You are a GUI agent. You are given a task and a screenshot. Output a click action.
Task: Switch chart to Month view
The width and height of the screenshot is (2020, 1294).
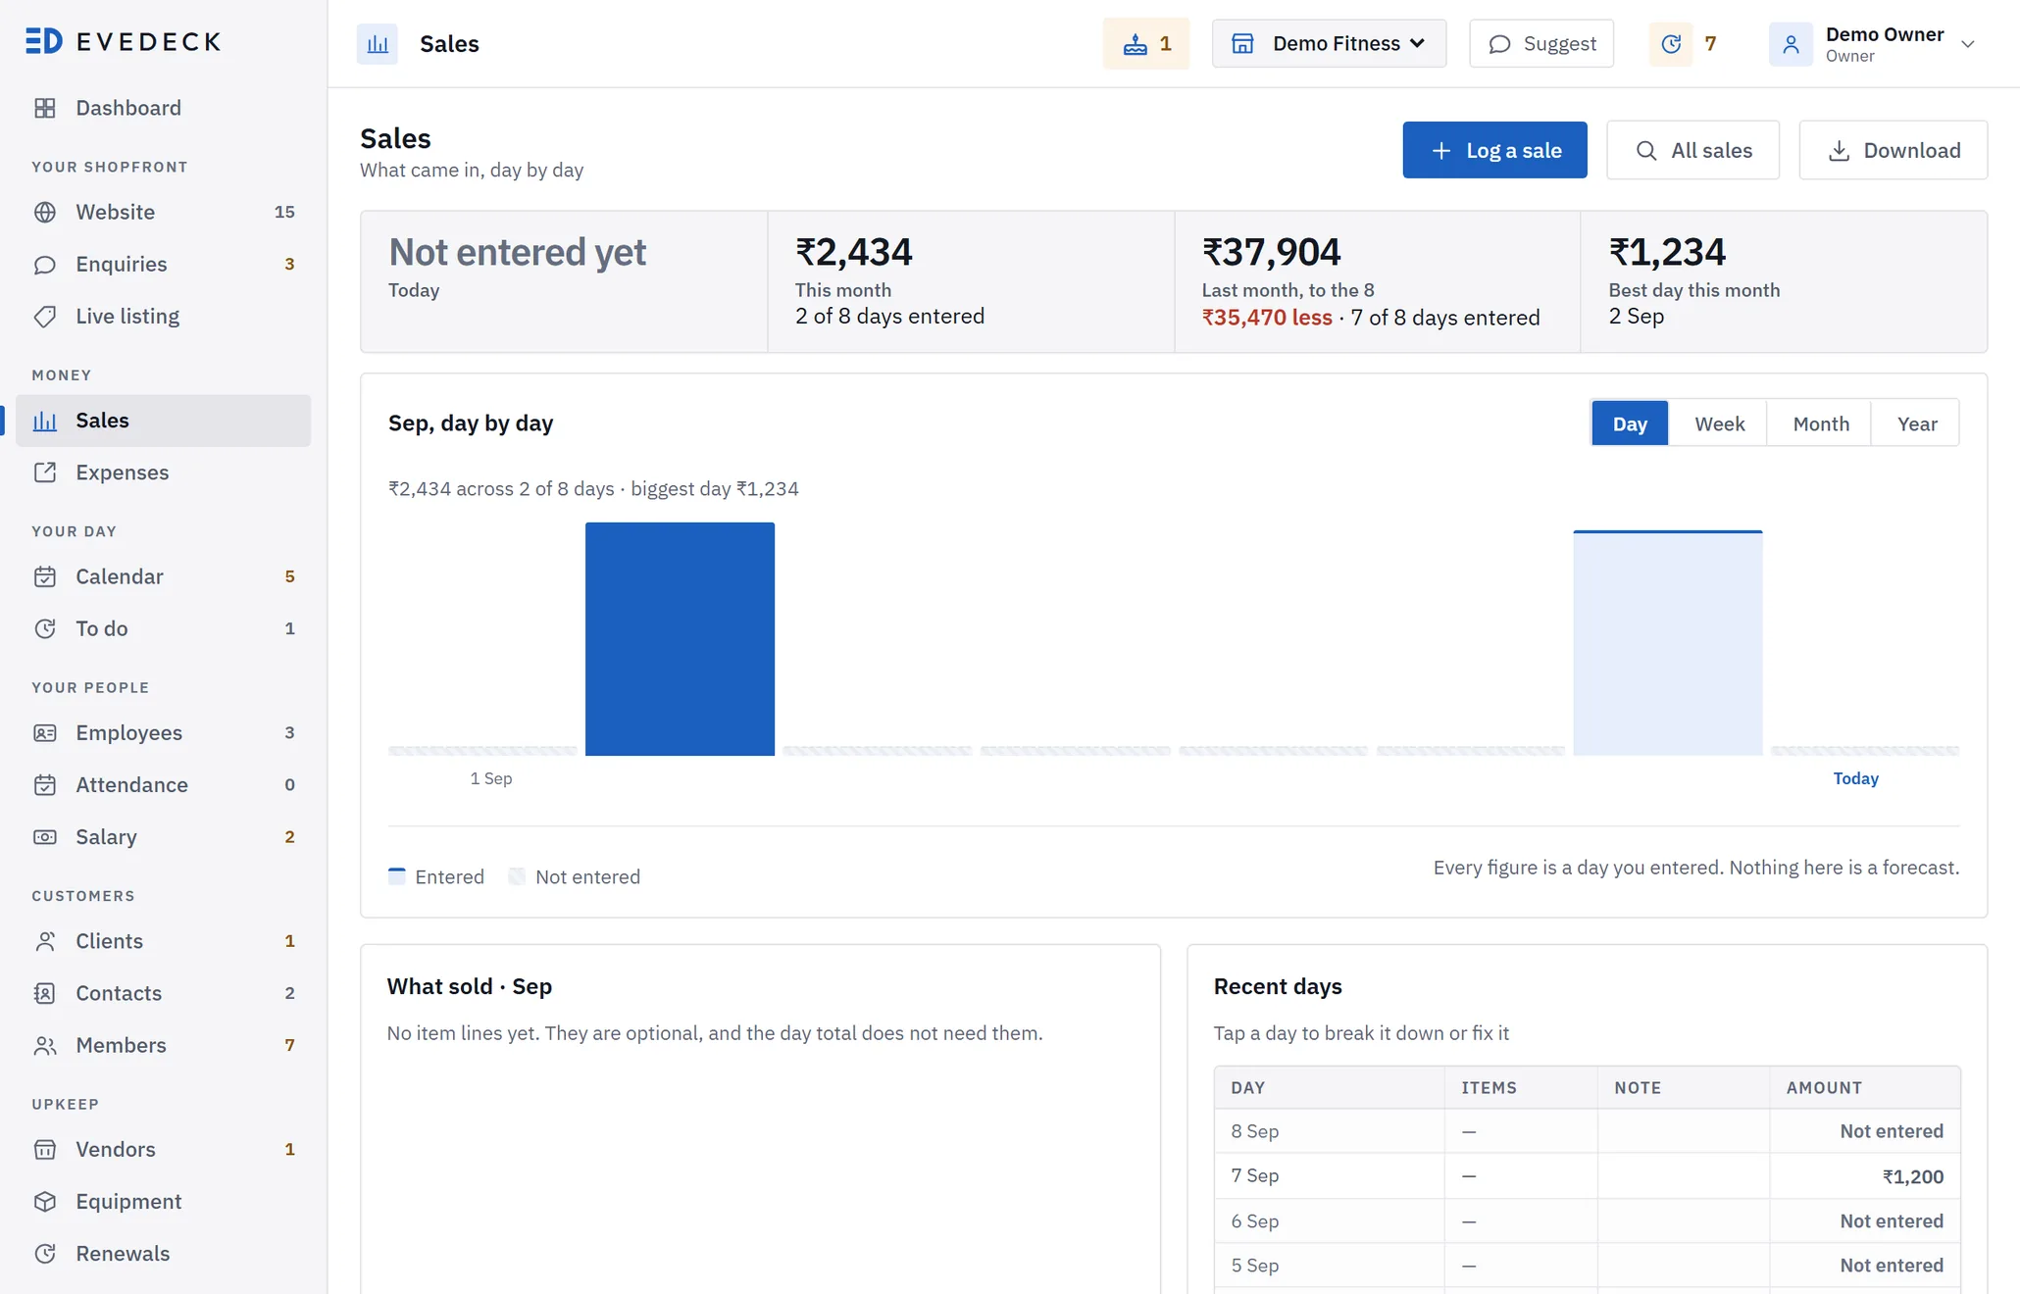[x=1821, y=423]
